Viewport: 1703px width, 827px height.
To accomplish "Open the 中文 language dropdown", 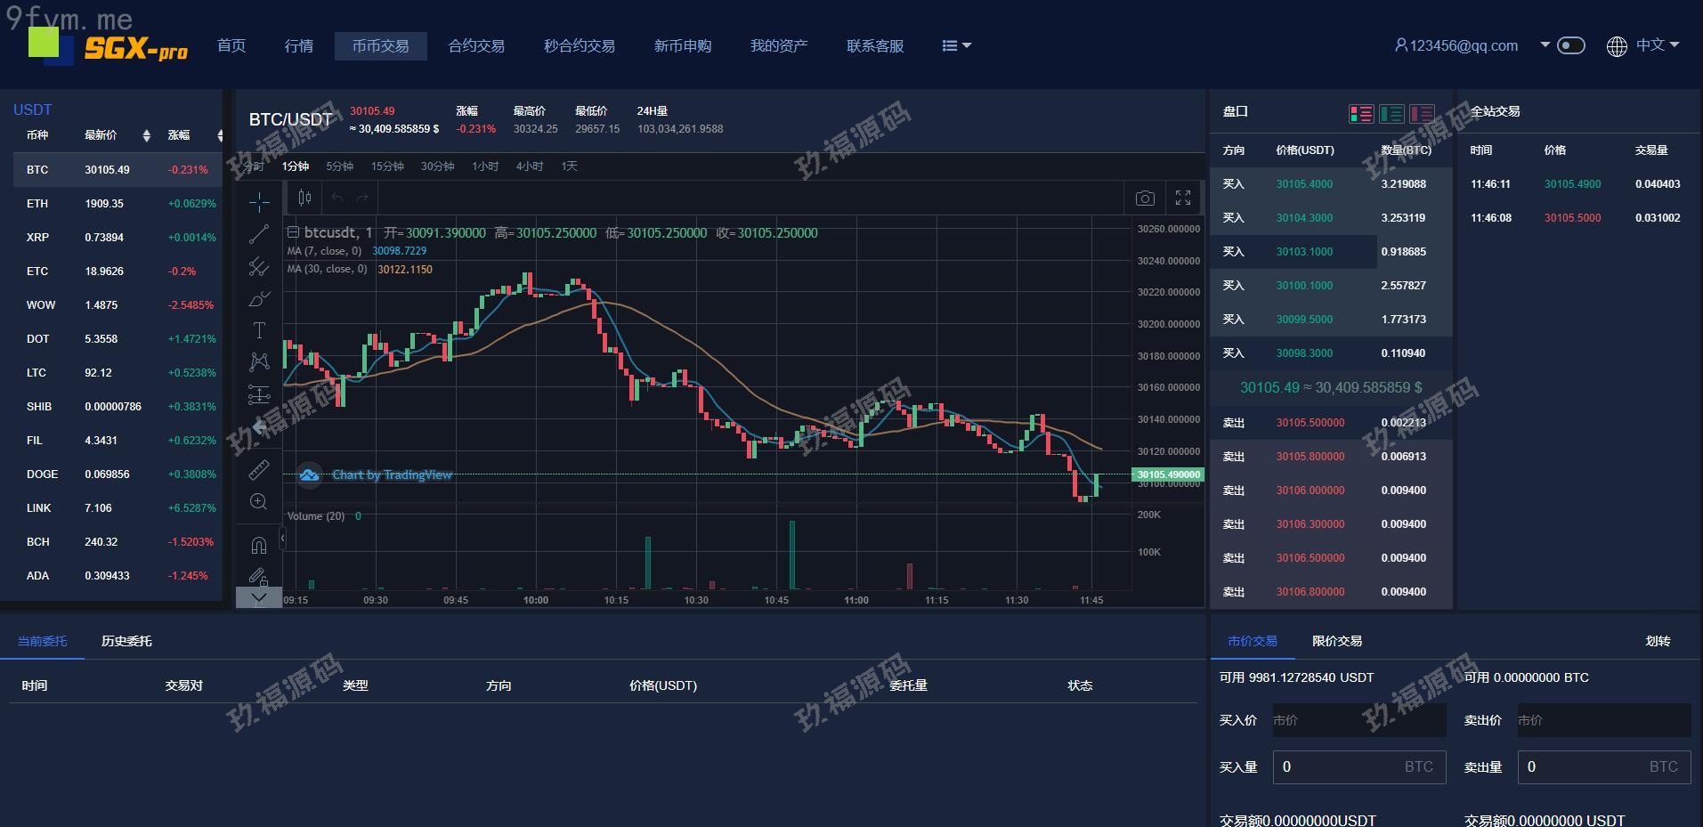I will pos(1643,45).
